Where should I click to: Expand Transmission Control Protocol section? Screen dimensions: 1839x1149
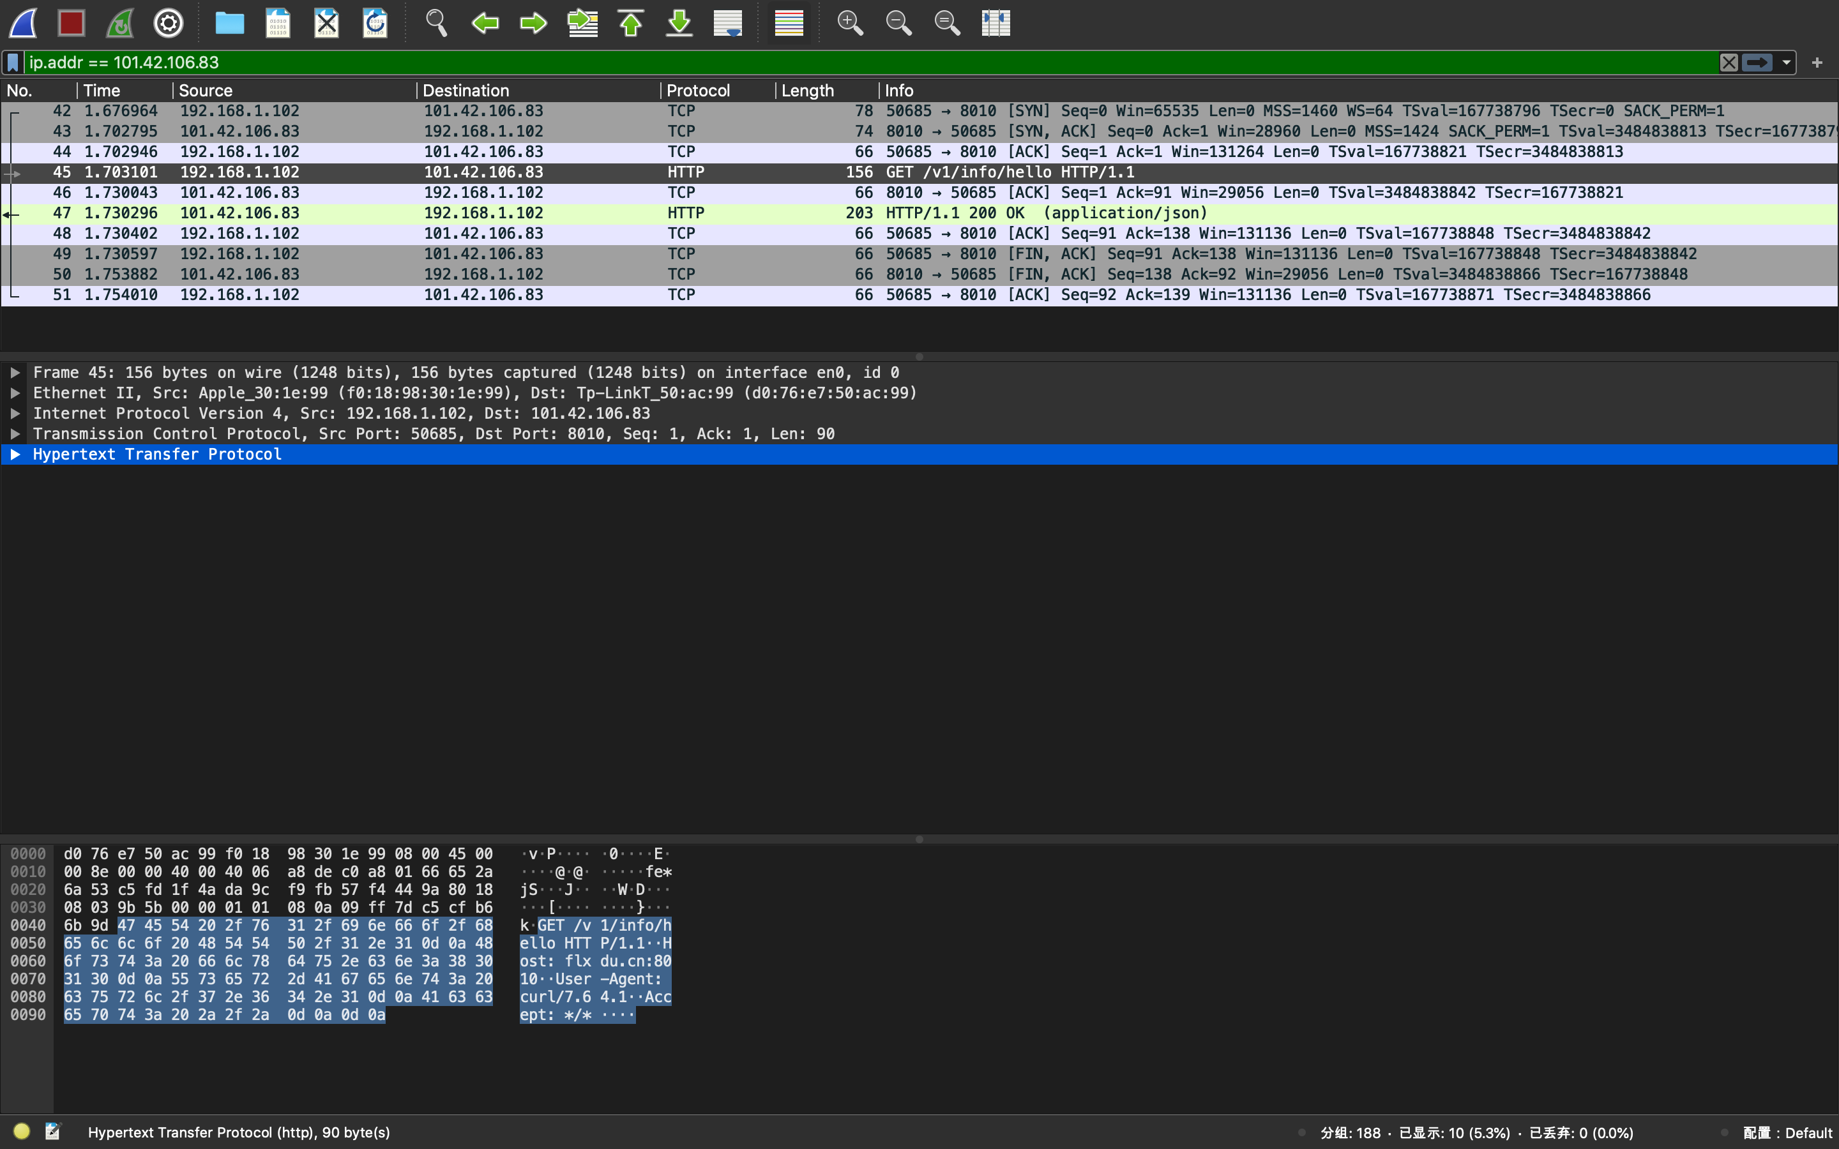[15, 434]
